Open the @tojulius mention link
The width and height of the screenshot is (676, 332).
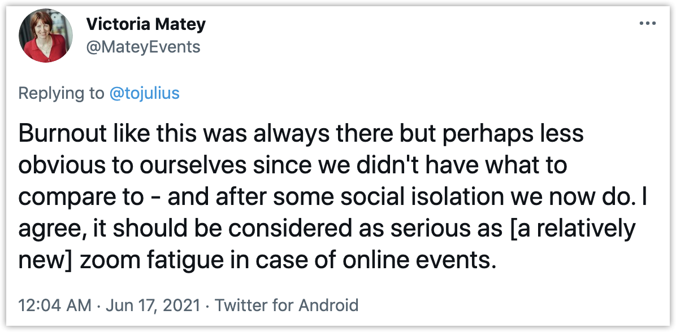click(x=144, y=93)
